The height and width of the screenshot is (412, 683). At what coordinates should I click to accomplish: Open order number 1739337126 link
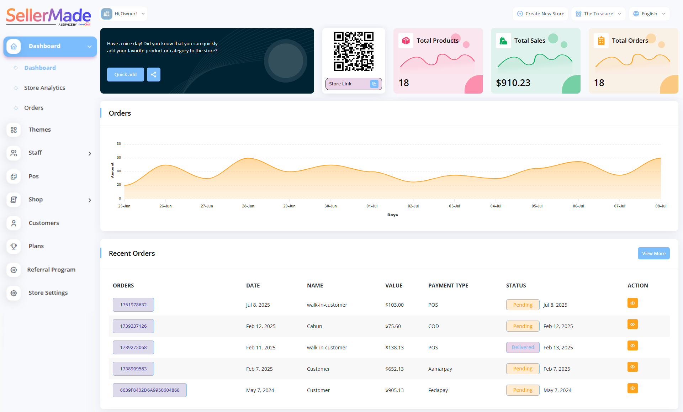coord(133,326)
